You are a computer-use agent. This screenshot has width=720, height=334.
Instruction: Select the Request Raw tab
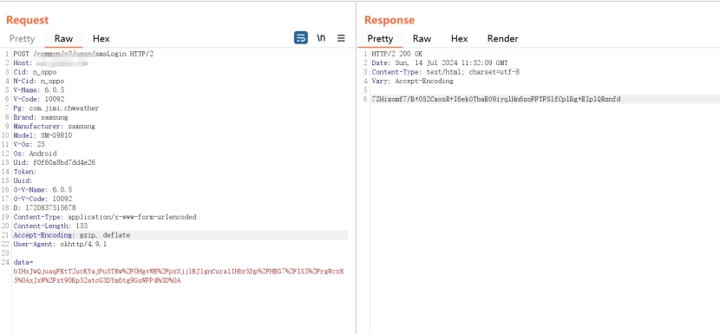click(64, 38)
